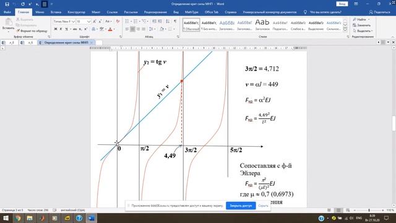Image resolution: width=396 pixels, height=223 pixels.
Task: Open the Paragraph dialog launcher
Action: point(178,37)
